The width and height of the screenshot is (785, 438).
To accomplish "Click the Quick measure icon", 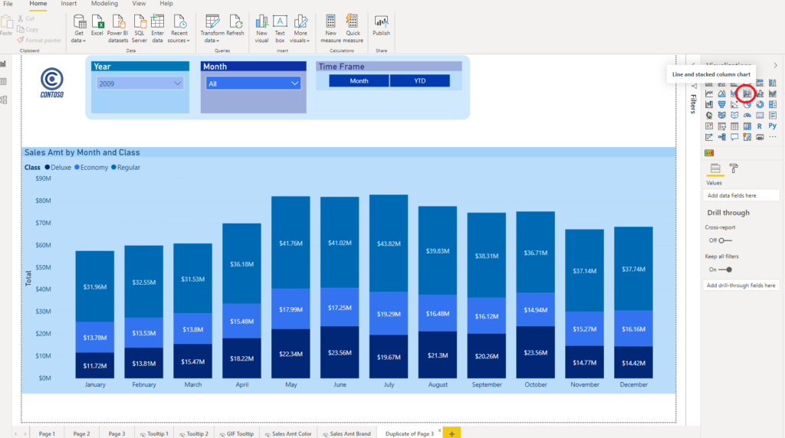I will tap(353, 28).
